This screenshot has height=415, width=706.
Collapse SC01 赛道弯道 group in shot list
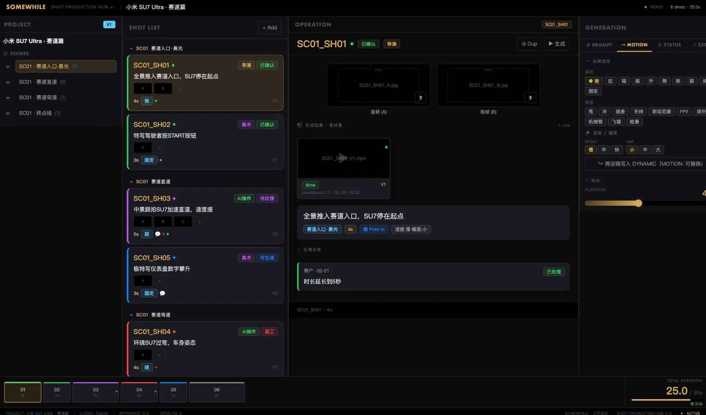click(x=131, y=315)
